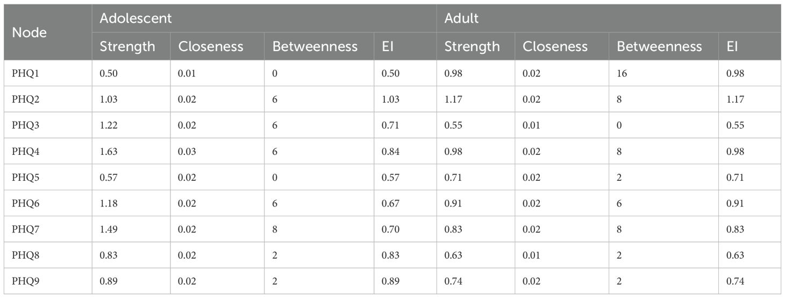The image size is (785, 298).
Task: Select the PHQ6 adolescent EI value 0.67
Action: tap(391, 203)
